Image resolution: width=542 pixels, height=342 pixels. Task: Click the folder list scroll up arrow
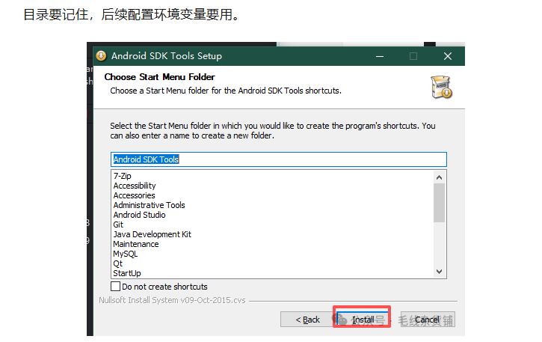pos(439,177)
